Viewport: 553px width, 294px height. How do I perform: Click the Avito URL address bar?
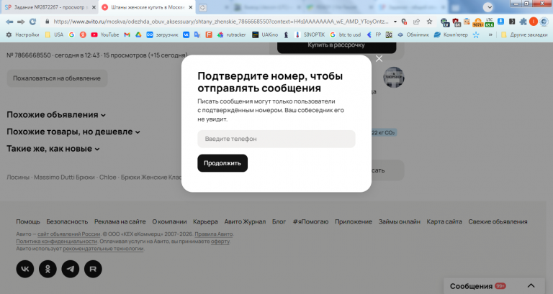(220, 22)
